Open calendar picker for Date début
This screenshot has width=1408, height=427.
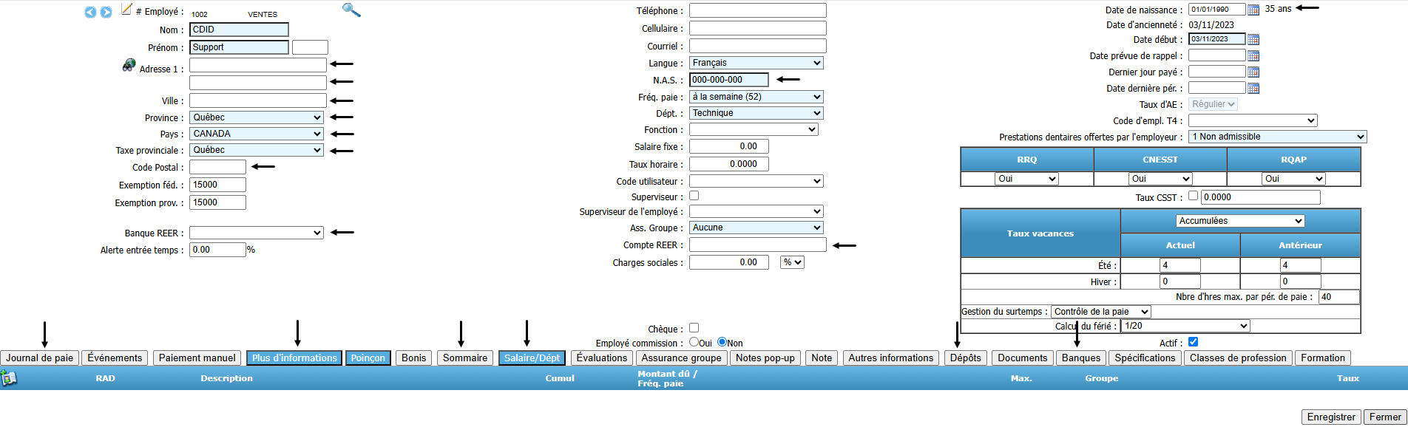point(1253,39)
